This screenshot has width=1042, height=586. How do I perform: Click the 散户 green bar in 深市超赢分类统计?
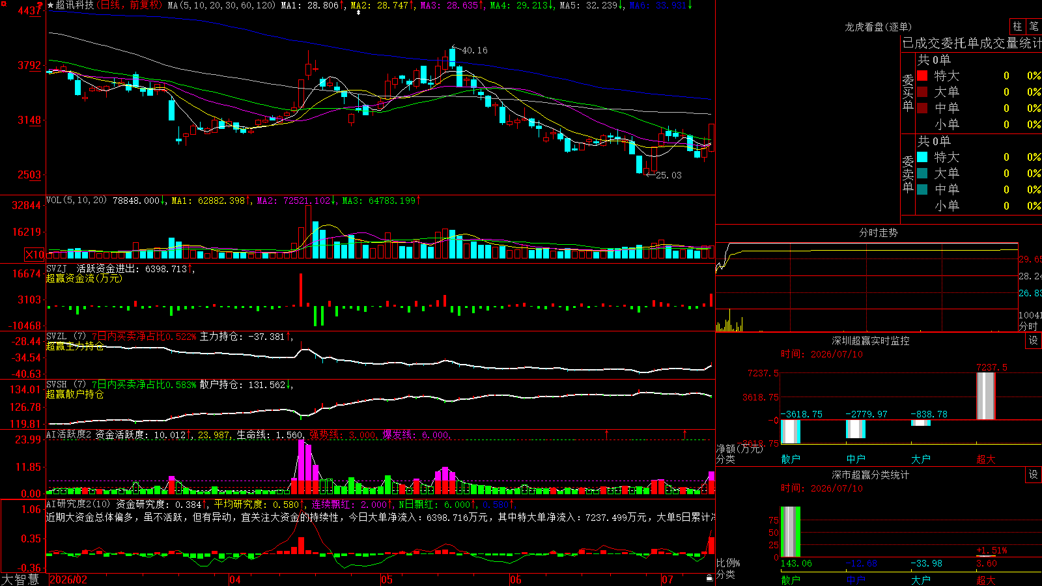[791, 532]
